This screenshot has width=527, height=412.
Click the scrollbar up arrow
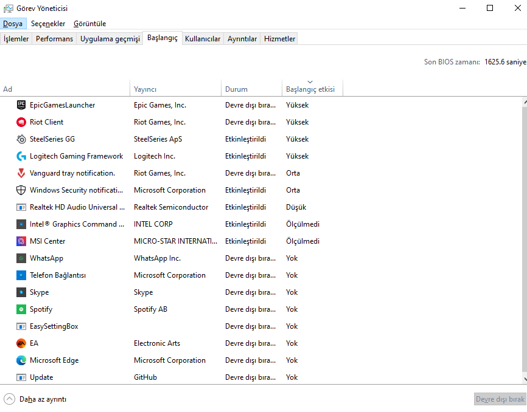pyautogui.click(x=525, y=101)
